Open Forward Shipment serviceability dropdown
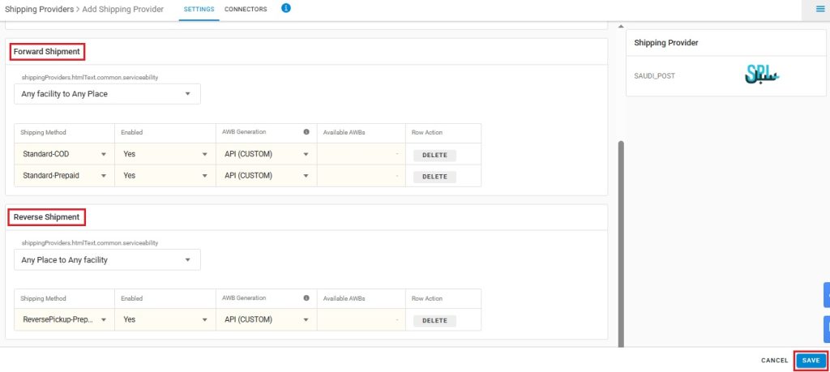Viewport: 830px width, 372px height. (x=107, y=94)
